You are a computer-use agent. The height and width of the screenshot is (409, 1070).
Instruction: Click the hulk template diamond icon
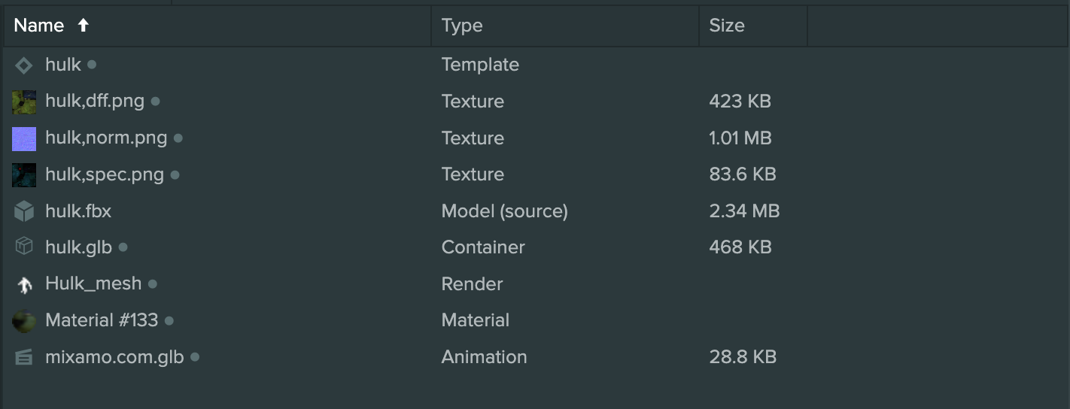pos(24,65)
